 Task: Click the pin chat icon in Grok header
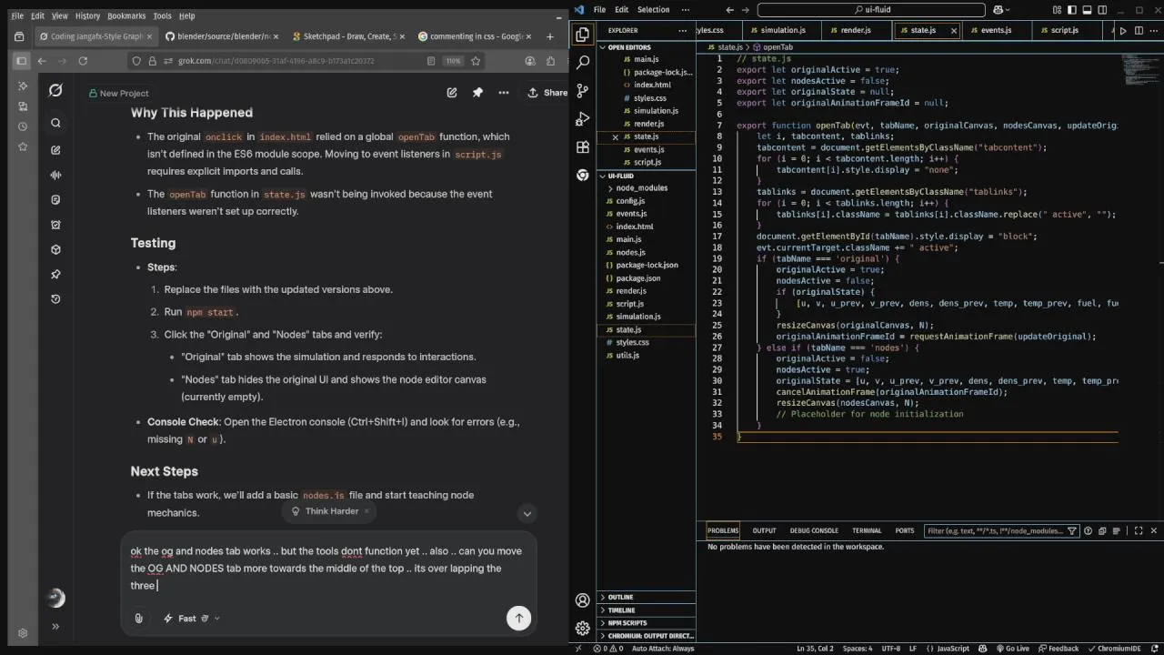point(477,93)
